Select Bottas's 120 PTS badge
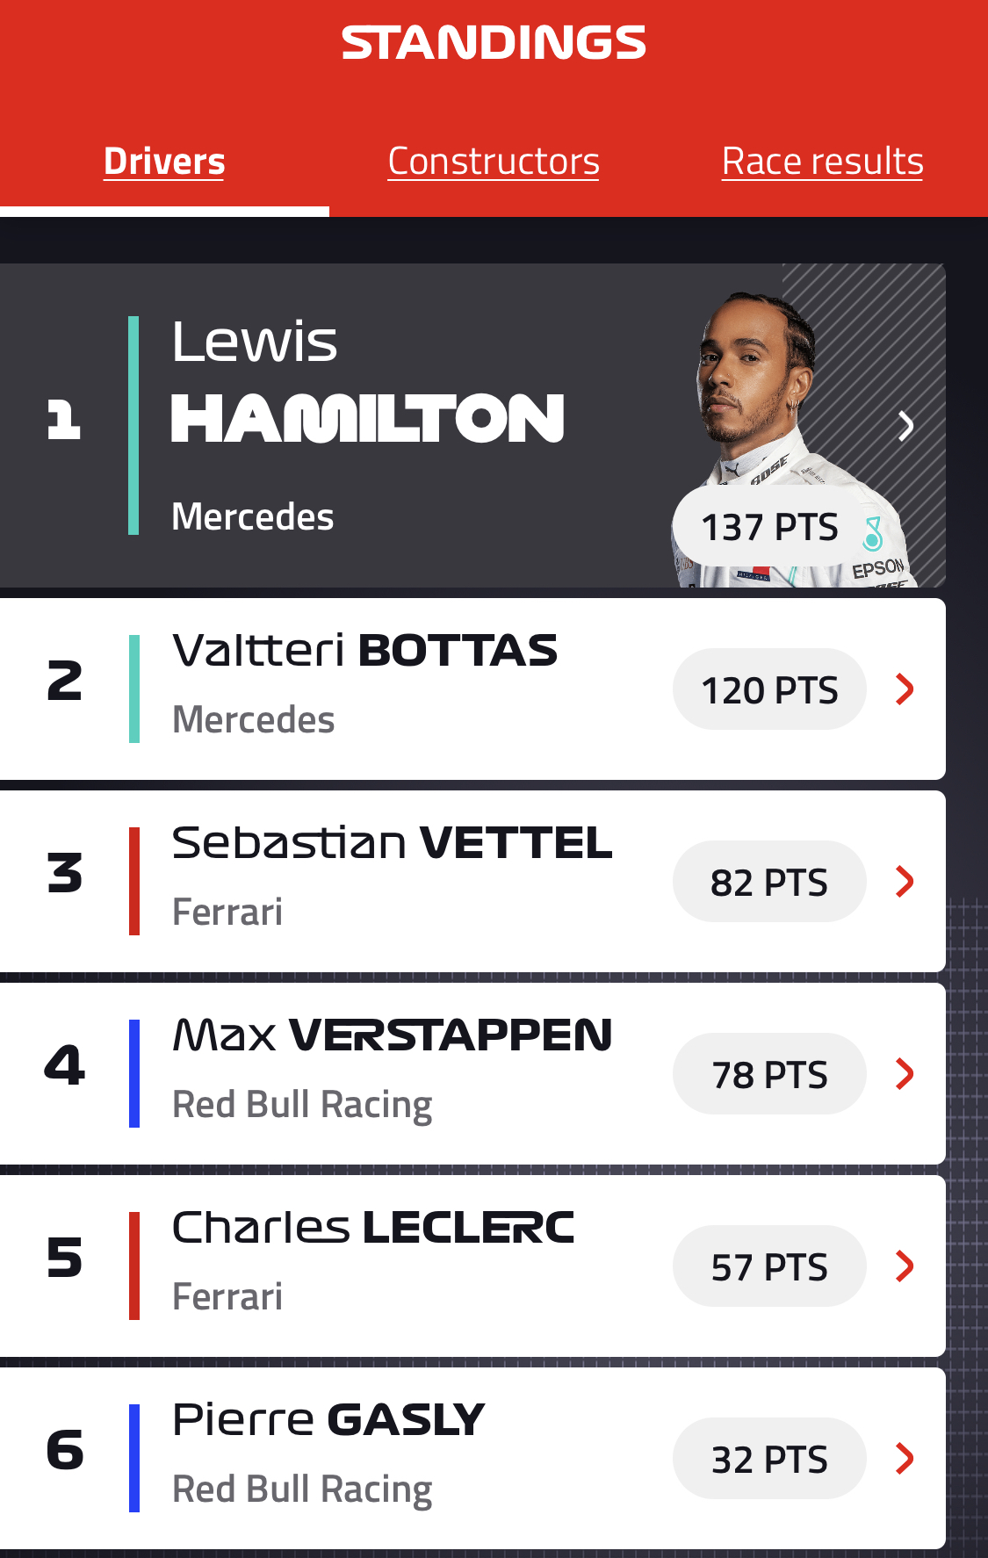This screenshot has height=1558, width=988. pos(769,690)
